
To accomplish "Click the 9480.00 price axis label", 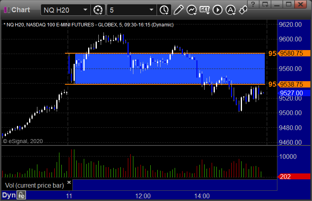I will [x=290, y=128].
